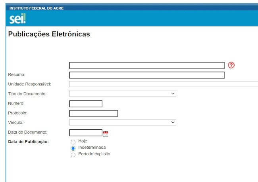Expand the Tipo do Documento dropdown
Image resolution: width=258 pixels, height=182 pixels.
point(122,94)
